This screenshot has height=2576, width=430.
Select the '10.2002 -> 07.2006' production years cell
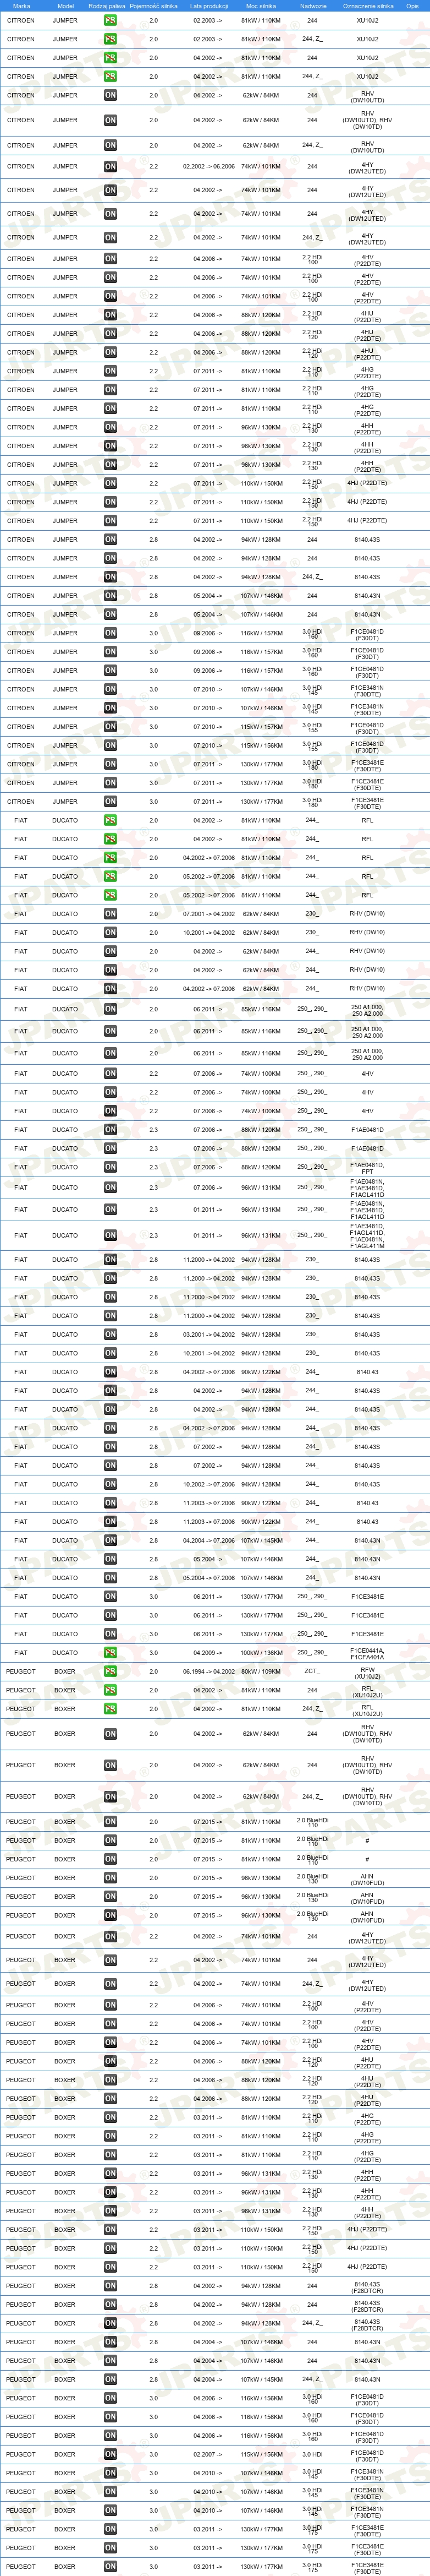208,1485
